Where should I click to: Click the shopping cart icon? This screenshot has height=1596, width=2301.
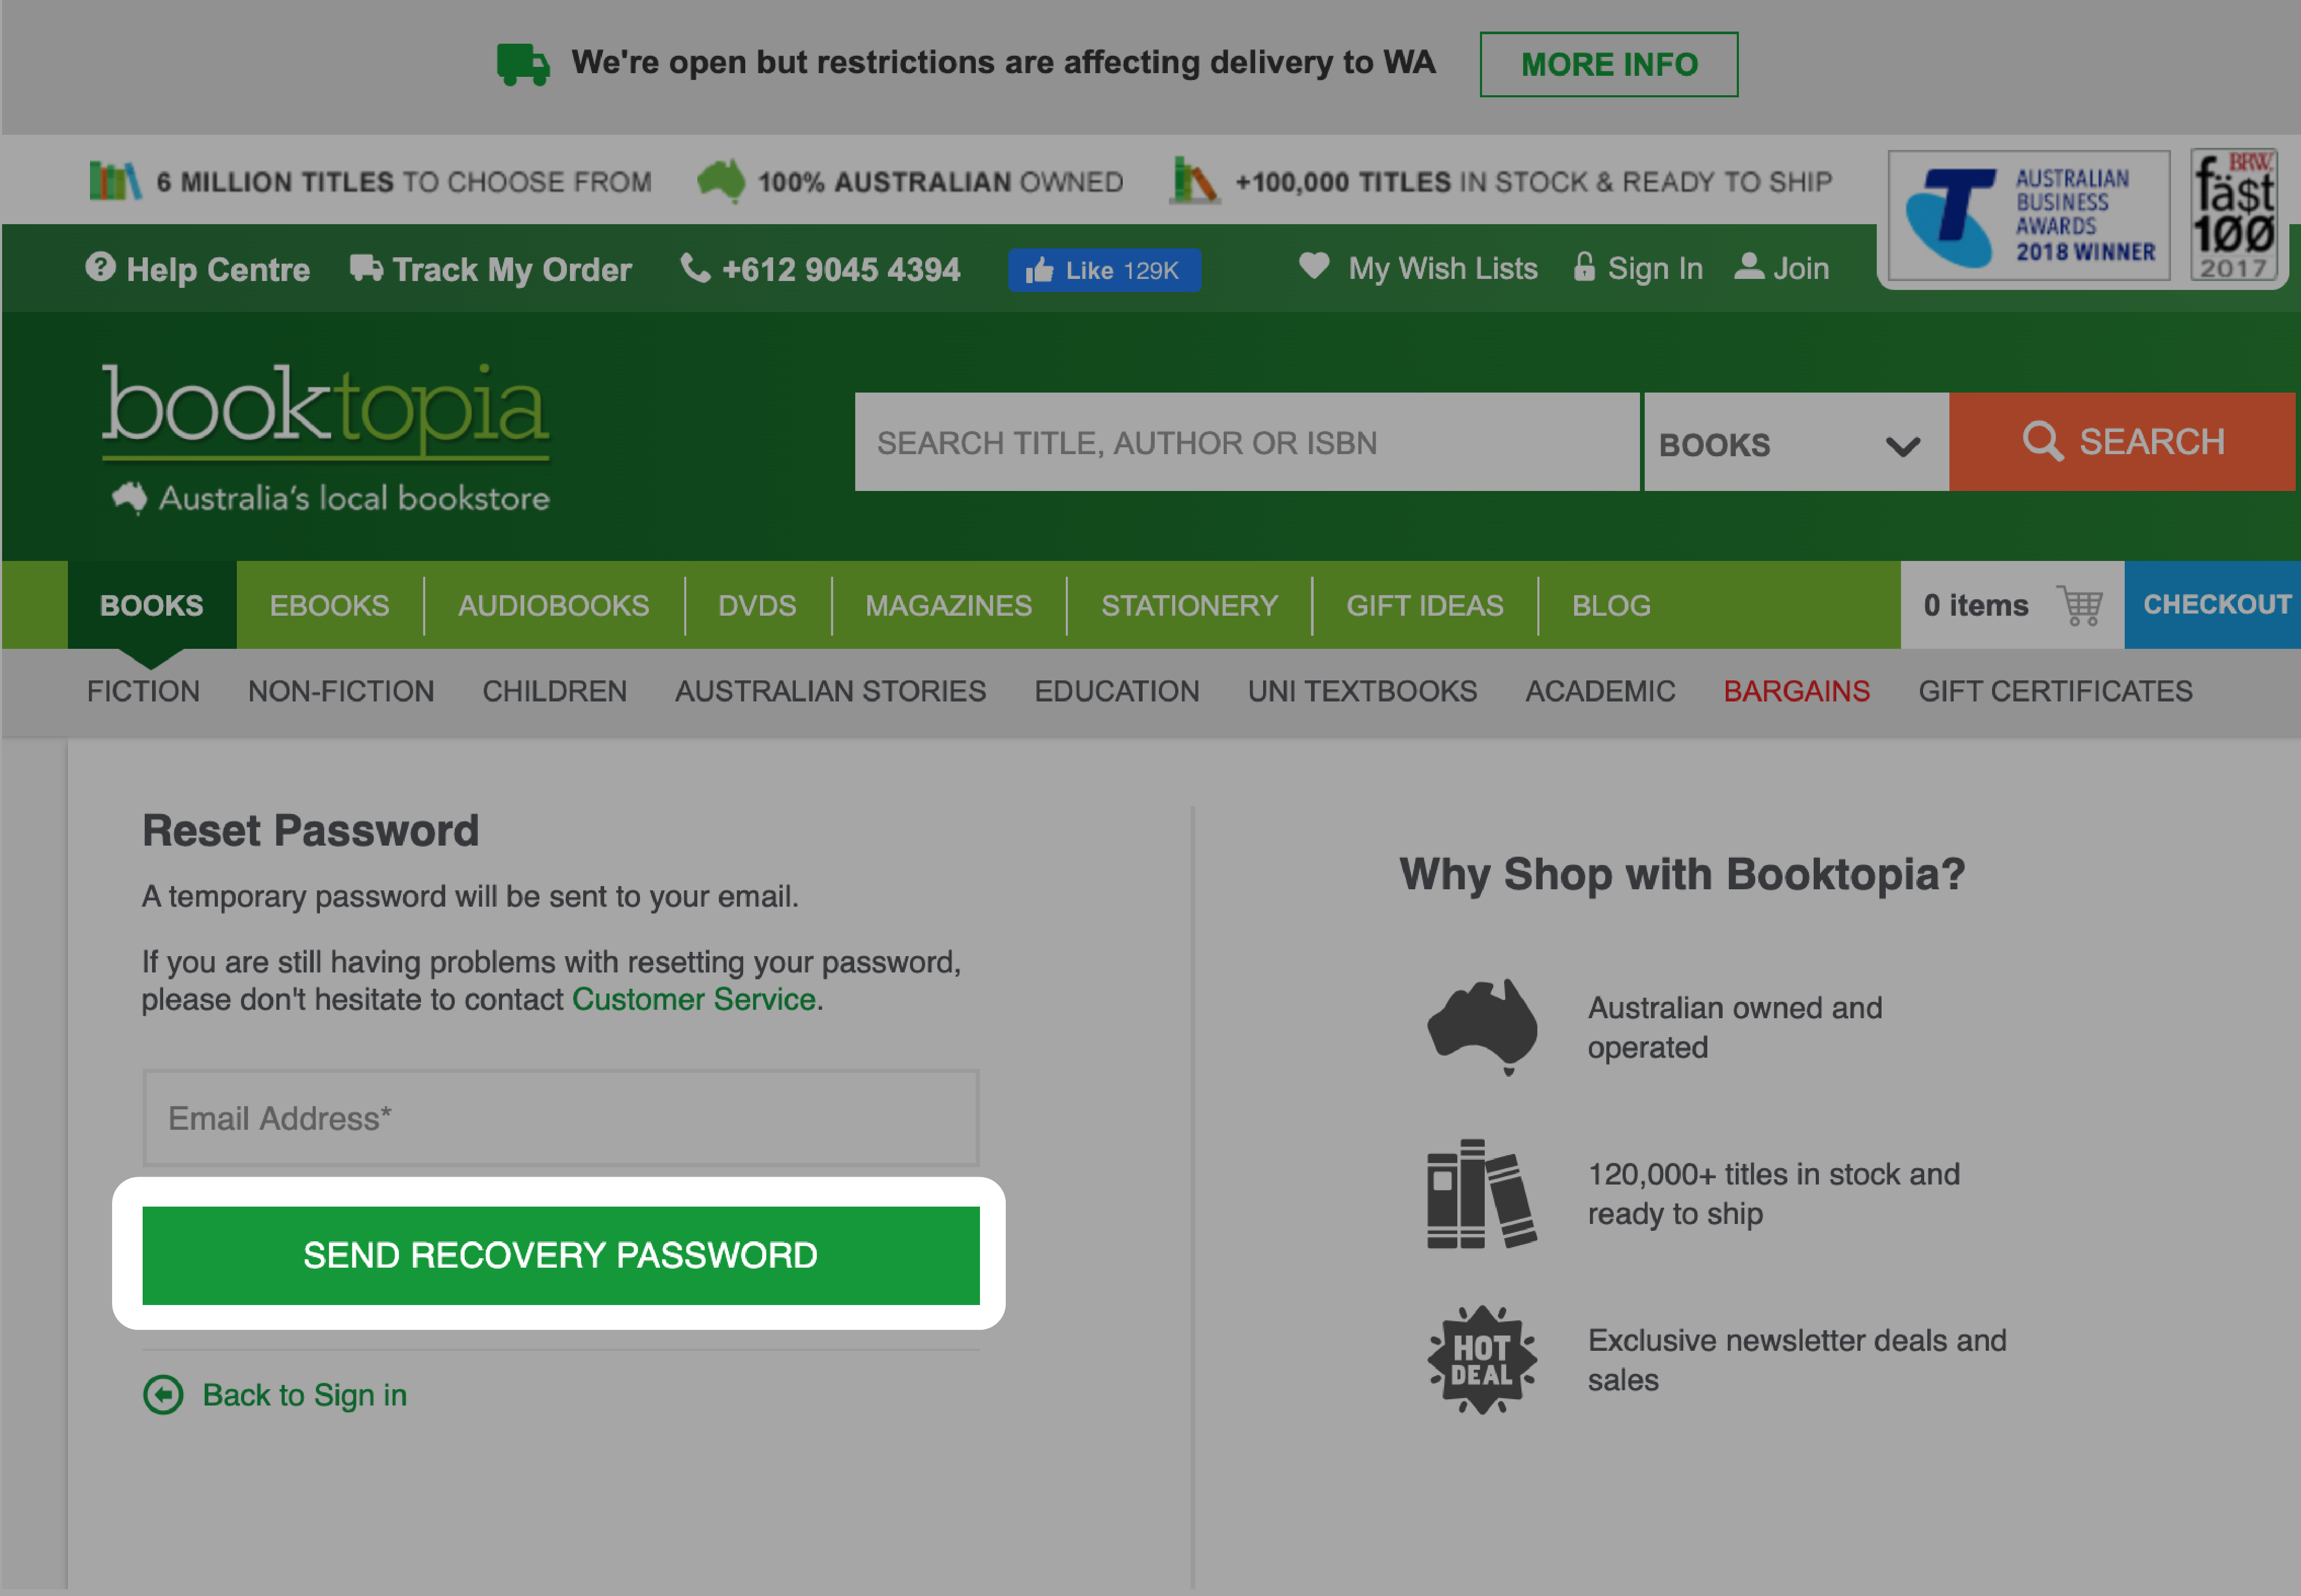pos(2080,605)
